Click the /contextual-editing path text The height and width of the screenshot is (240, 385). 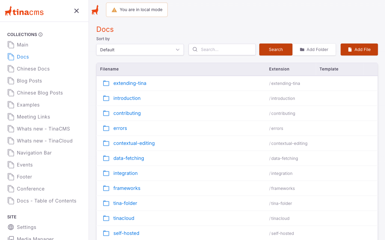point(288,143)
